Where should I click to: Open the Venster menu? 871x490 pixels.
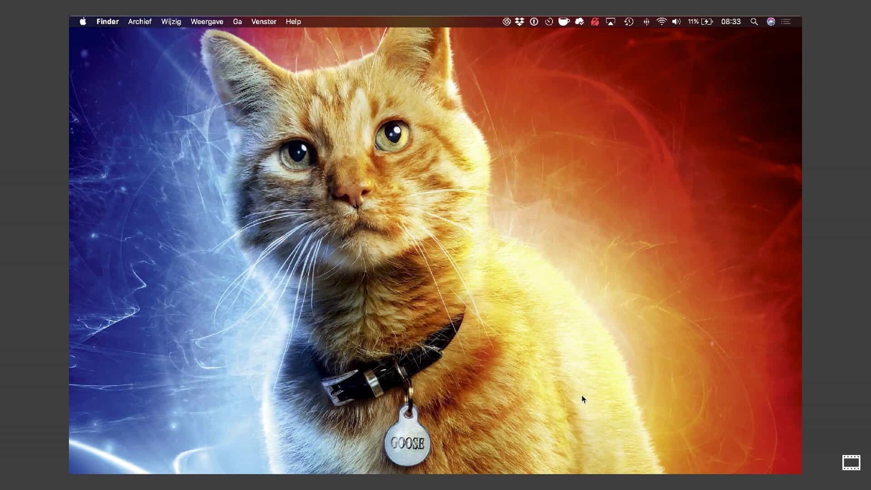click(x=264, y=21)
